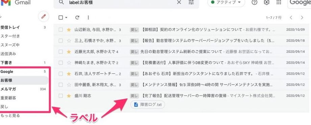Open the 障害ログ.txt attachment chip
This screenshot has width=311, height=125.
148,105
